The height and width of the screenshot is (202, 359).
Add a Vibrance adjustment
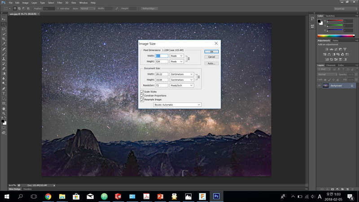click(345, 49)
